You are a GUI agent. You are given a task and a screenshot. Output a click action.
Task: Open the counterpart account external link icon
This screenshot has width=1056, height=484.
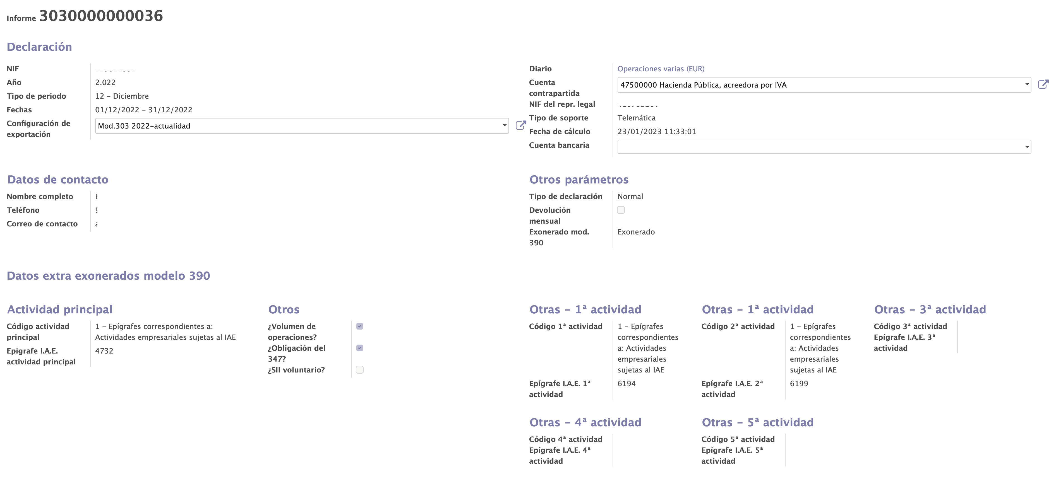point(1044,84)
